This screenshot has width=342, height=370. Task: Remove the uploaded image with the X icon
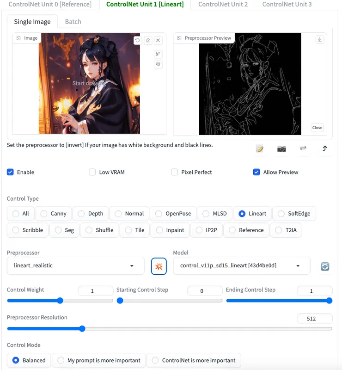(x=158, y=40)
